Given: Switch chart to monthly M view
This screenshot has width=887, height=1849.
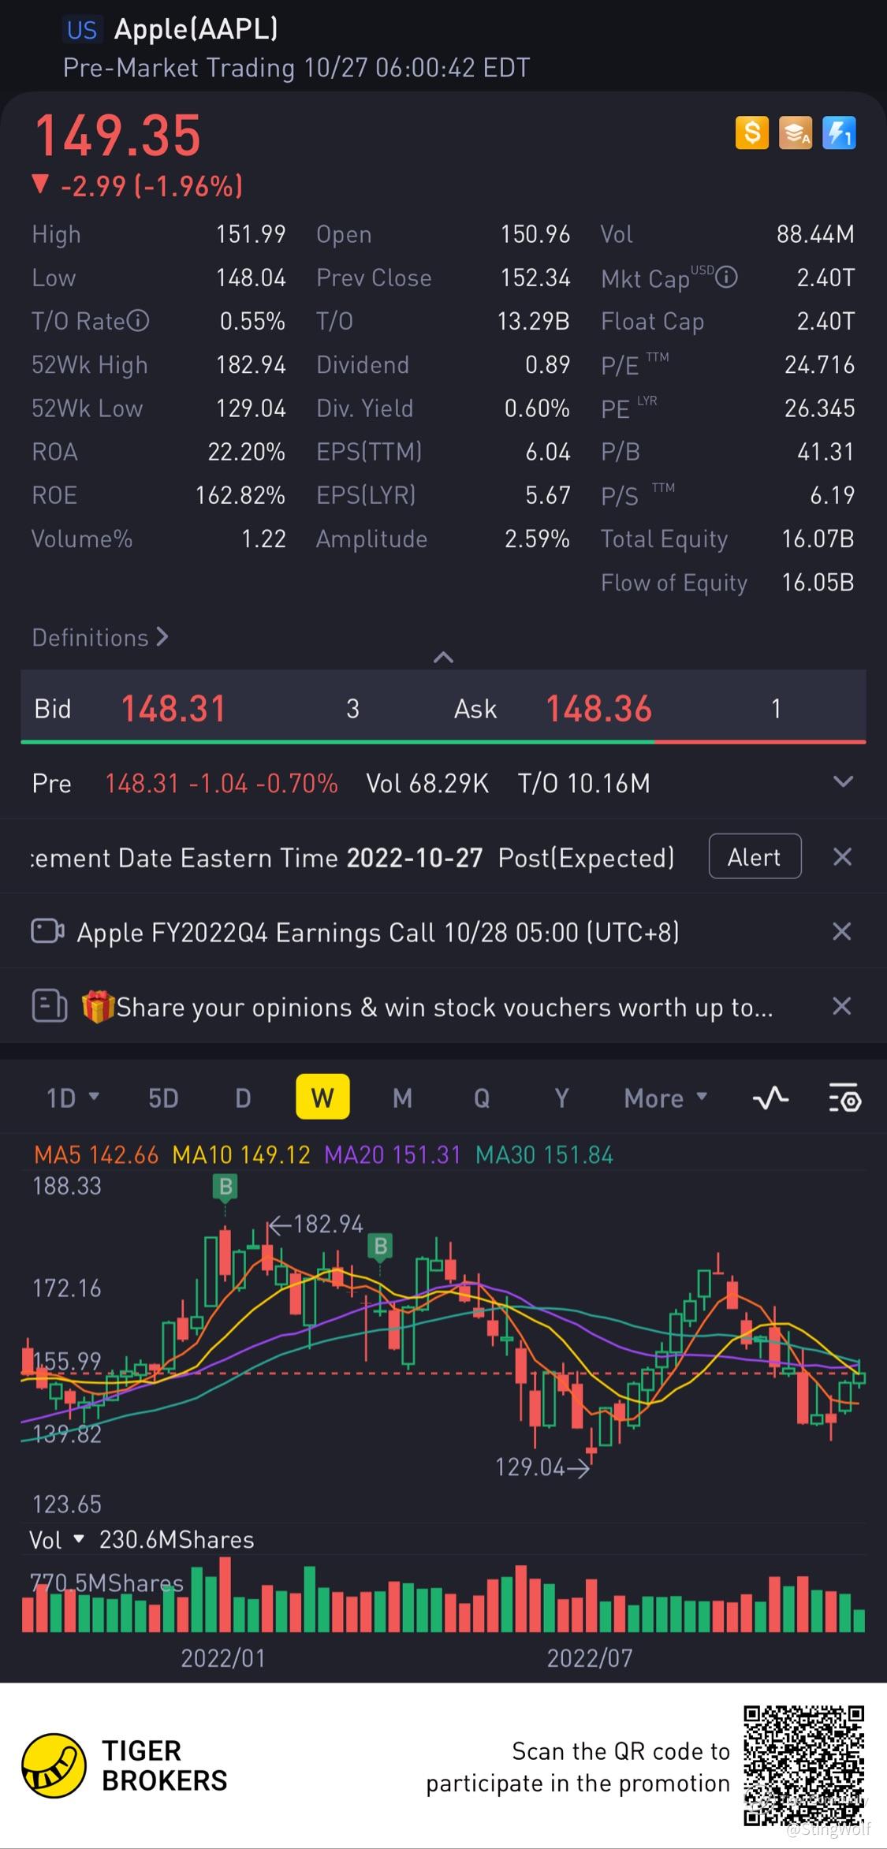Looking at the screenshot, I should point(402,1098).
